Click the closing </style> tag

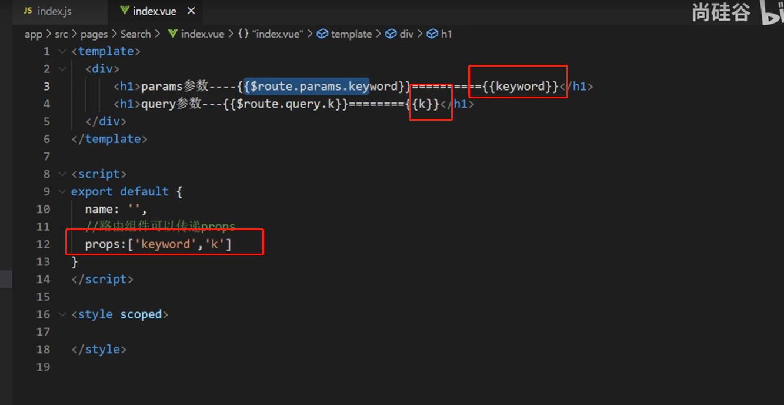coord(98,350)
